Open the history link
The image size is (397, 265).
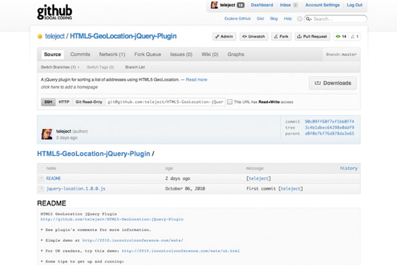(x=349, y=168)
